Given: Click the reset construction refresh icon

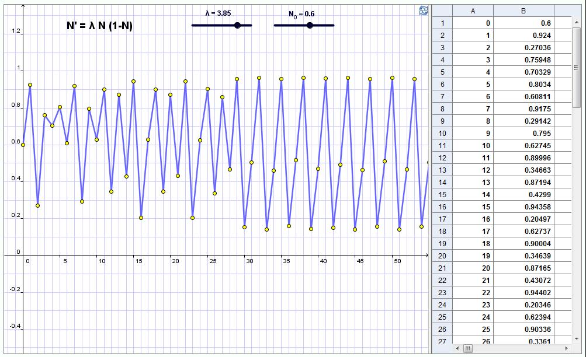Looking at the screenshot, I should pos(424,10).
